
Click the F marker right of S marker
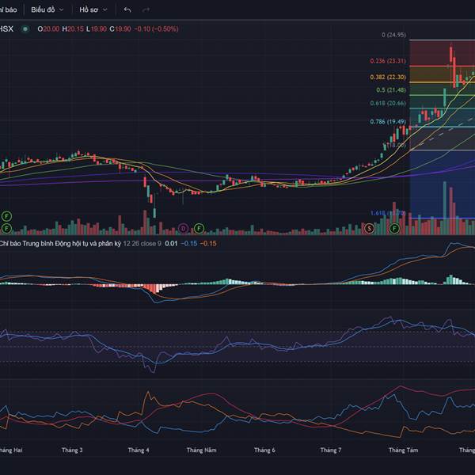tap(393, 228)
